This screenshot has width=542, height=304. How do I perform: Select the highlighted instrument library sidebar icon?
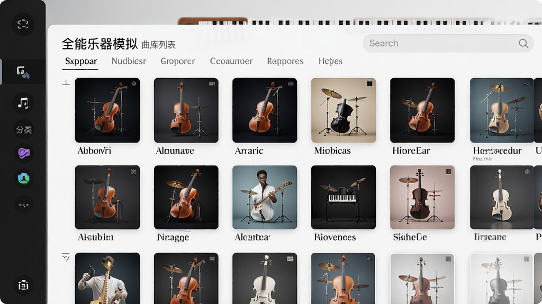pyautogui.click(x=23, y=72)
